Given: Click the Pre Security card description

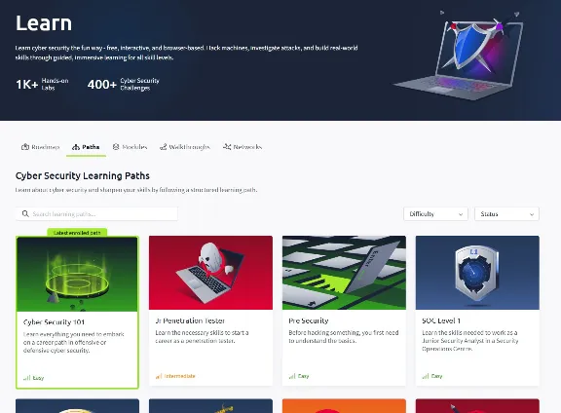Looking at the screenshot, I should tap(344, 336).
